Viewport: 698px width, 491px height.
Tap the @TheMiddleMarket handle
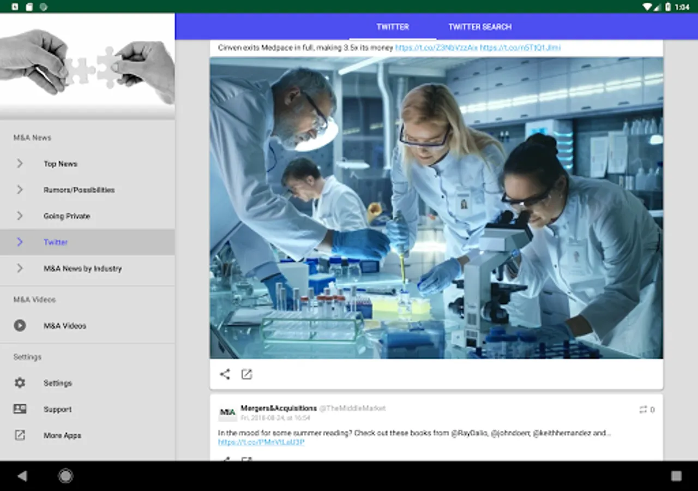(352, 408)
